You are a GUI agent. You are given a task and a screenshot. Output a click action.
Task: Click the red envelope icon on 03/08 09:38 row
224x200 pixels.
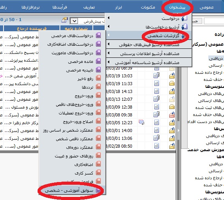[172, 115]
